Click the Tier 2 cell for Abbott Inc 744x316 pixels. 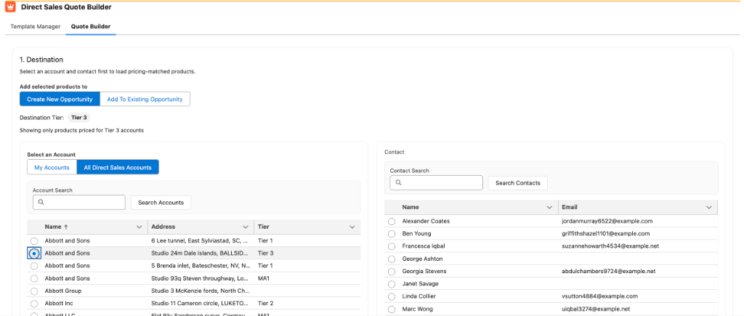coord(265,303)
